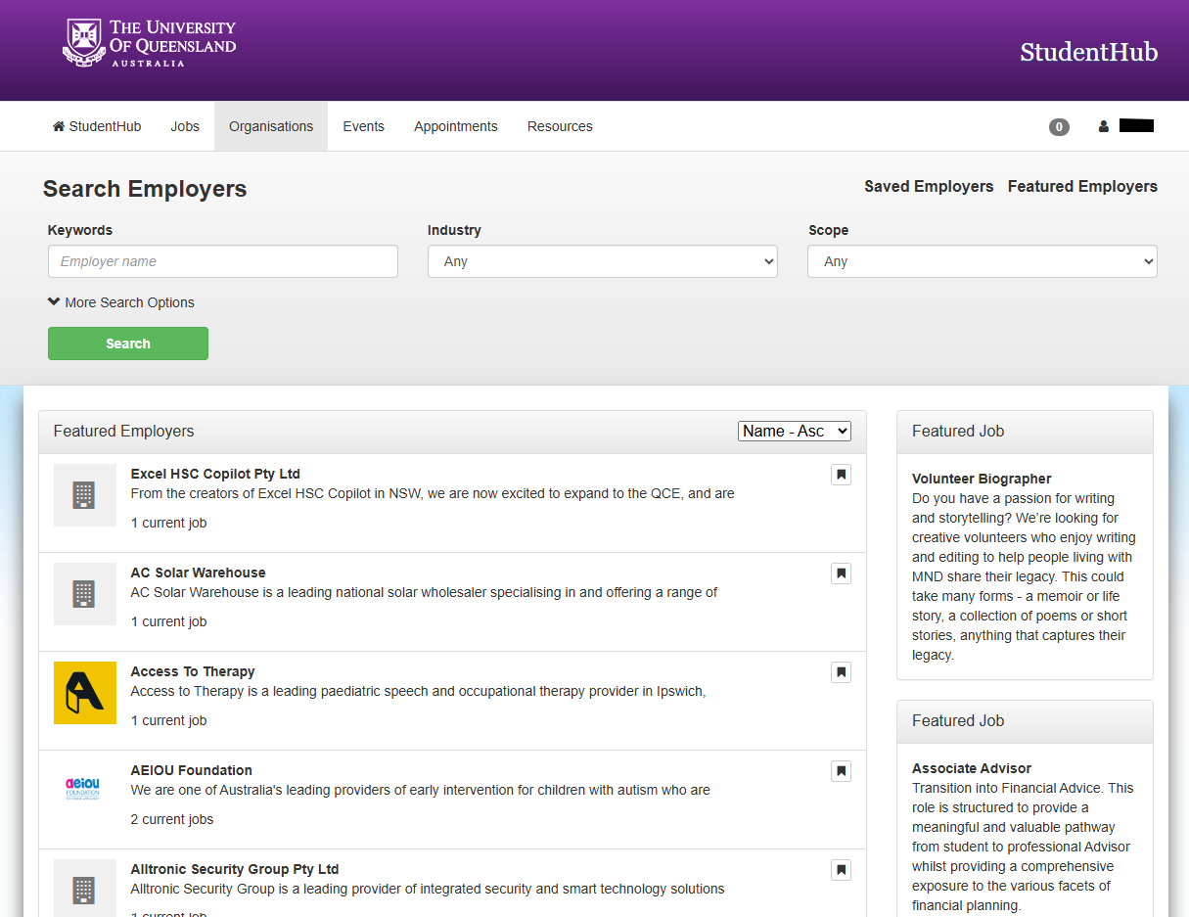This screenshot has width=1189, height=917.
Task: Bookmark AEIOU Foundation employer
Action: [841, 771]
